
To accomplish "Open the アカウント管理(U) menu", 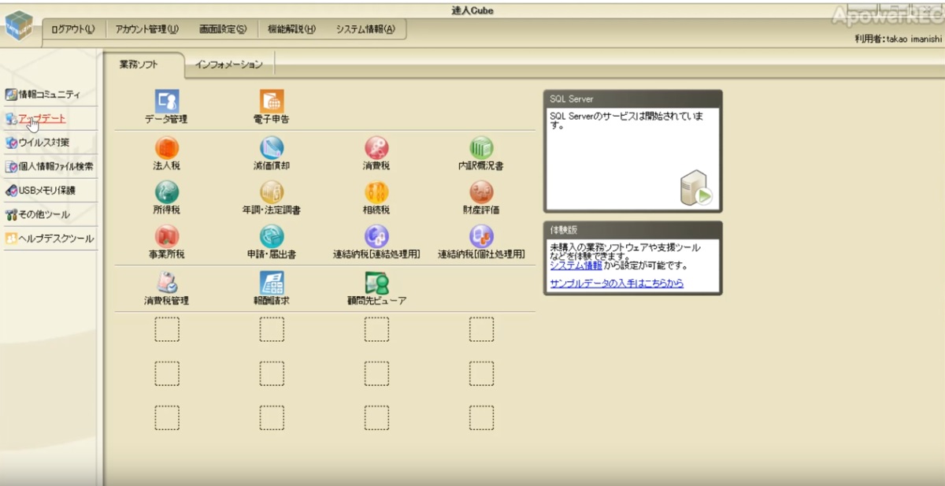I will pos(146,29).
